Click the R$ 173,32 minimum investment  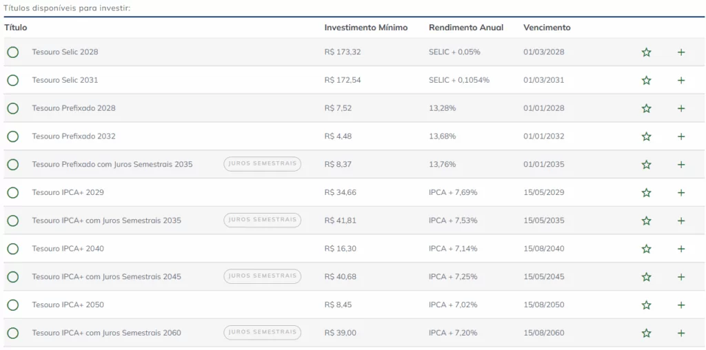(343, 52)
